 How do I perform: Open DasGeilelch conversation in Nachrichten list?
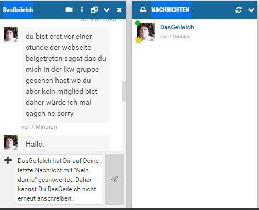(195, 32)
